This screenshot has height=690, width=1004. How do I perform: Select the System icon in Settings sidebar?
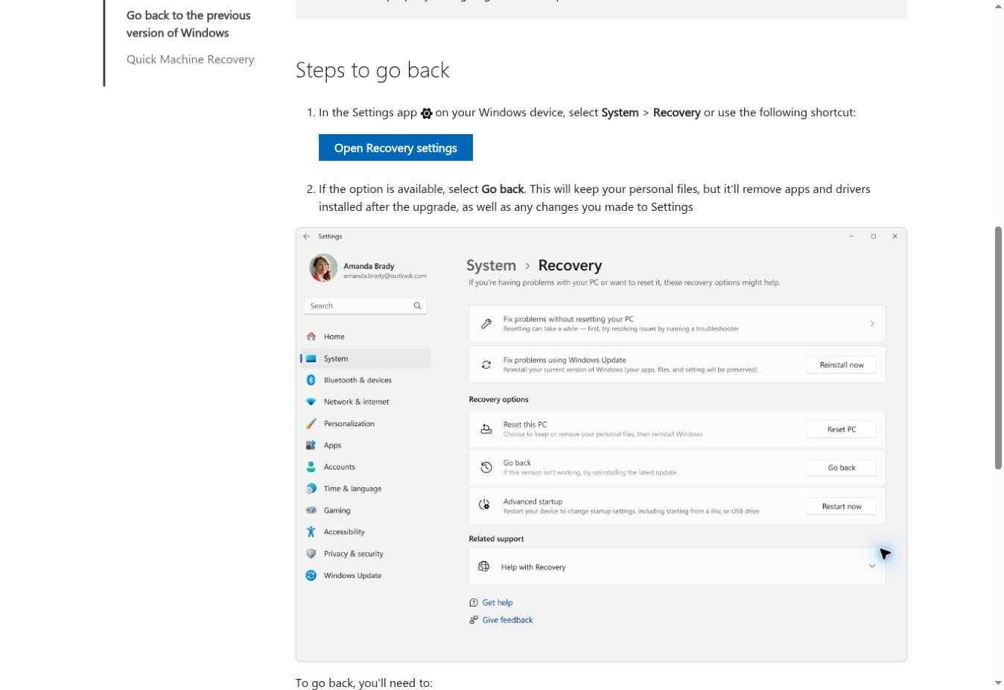(x=311, y=358)
